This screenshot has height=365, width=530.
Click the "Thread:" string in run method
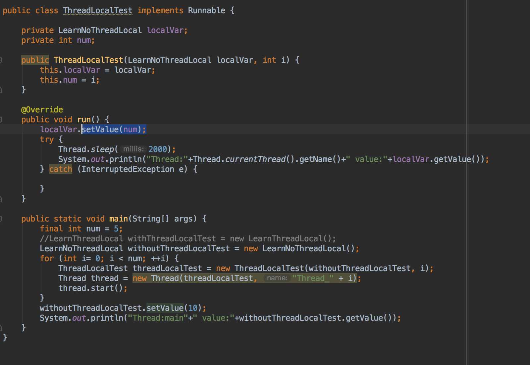pos(167,159)
